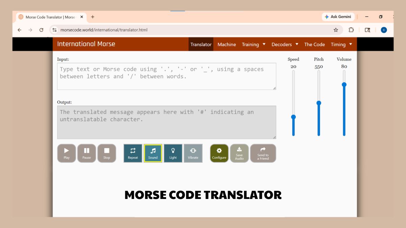Click the International Morse site title
The image size is (406, 228).
(86, 44)
